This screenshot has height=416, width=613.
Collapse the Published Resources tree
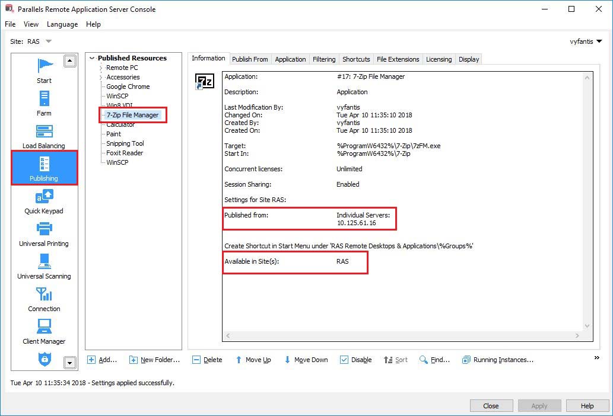[x=92, y=58]
